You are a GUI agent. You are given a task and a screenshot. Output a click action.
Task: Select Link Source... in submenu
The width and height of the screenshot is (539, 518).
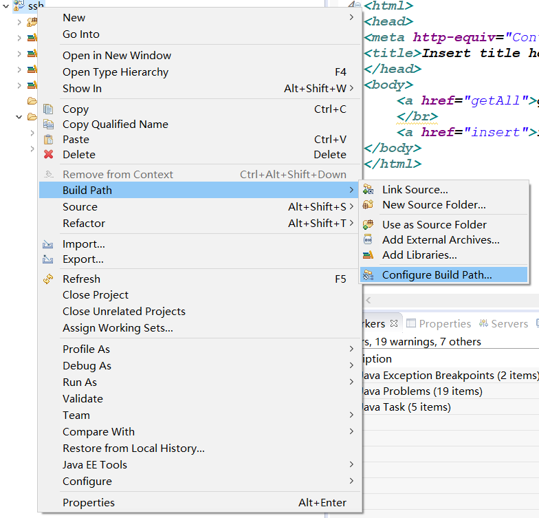tap(444, 190)
